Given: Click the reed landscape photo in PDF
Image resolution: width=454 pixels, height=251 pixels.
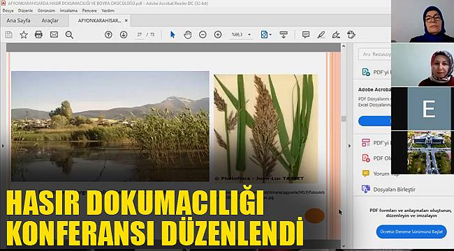Looking at the screenshot, I should (110, 126).
